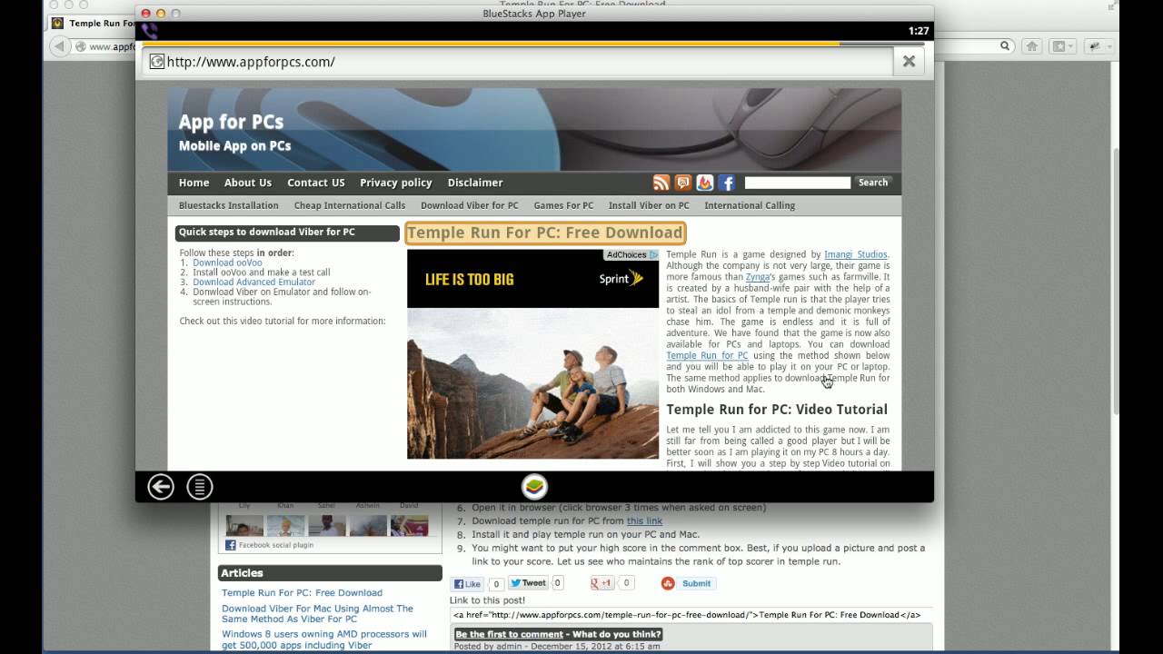Click the StumbleUpon Submit button

(x=696, y=583)
